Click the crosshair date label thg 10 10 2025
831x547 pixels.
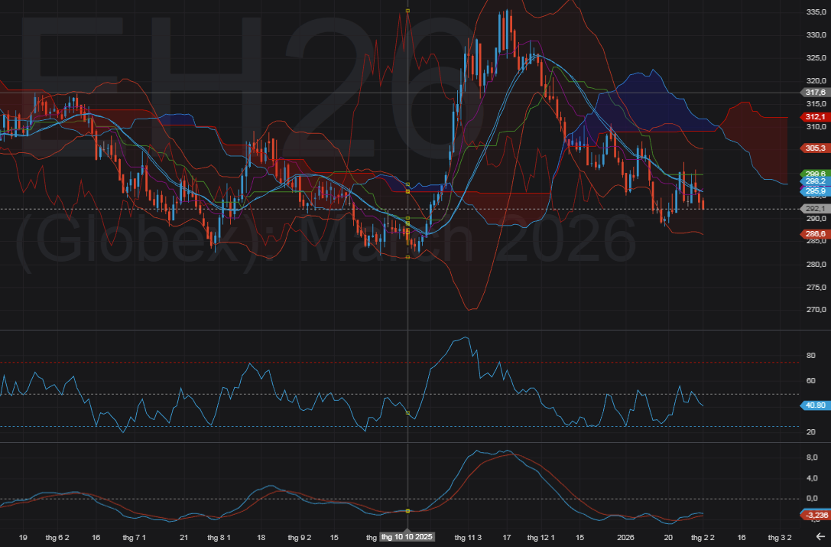[407, 537]
